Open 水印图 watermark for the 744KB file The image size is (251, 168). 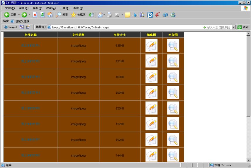pos(173,155)
